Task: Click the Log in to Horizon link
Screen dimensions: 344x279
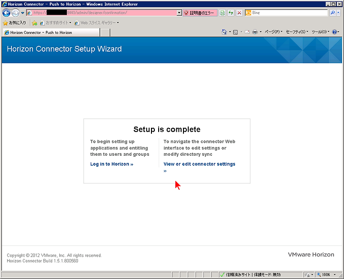Action: 112,164
